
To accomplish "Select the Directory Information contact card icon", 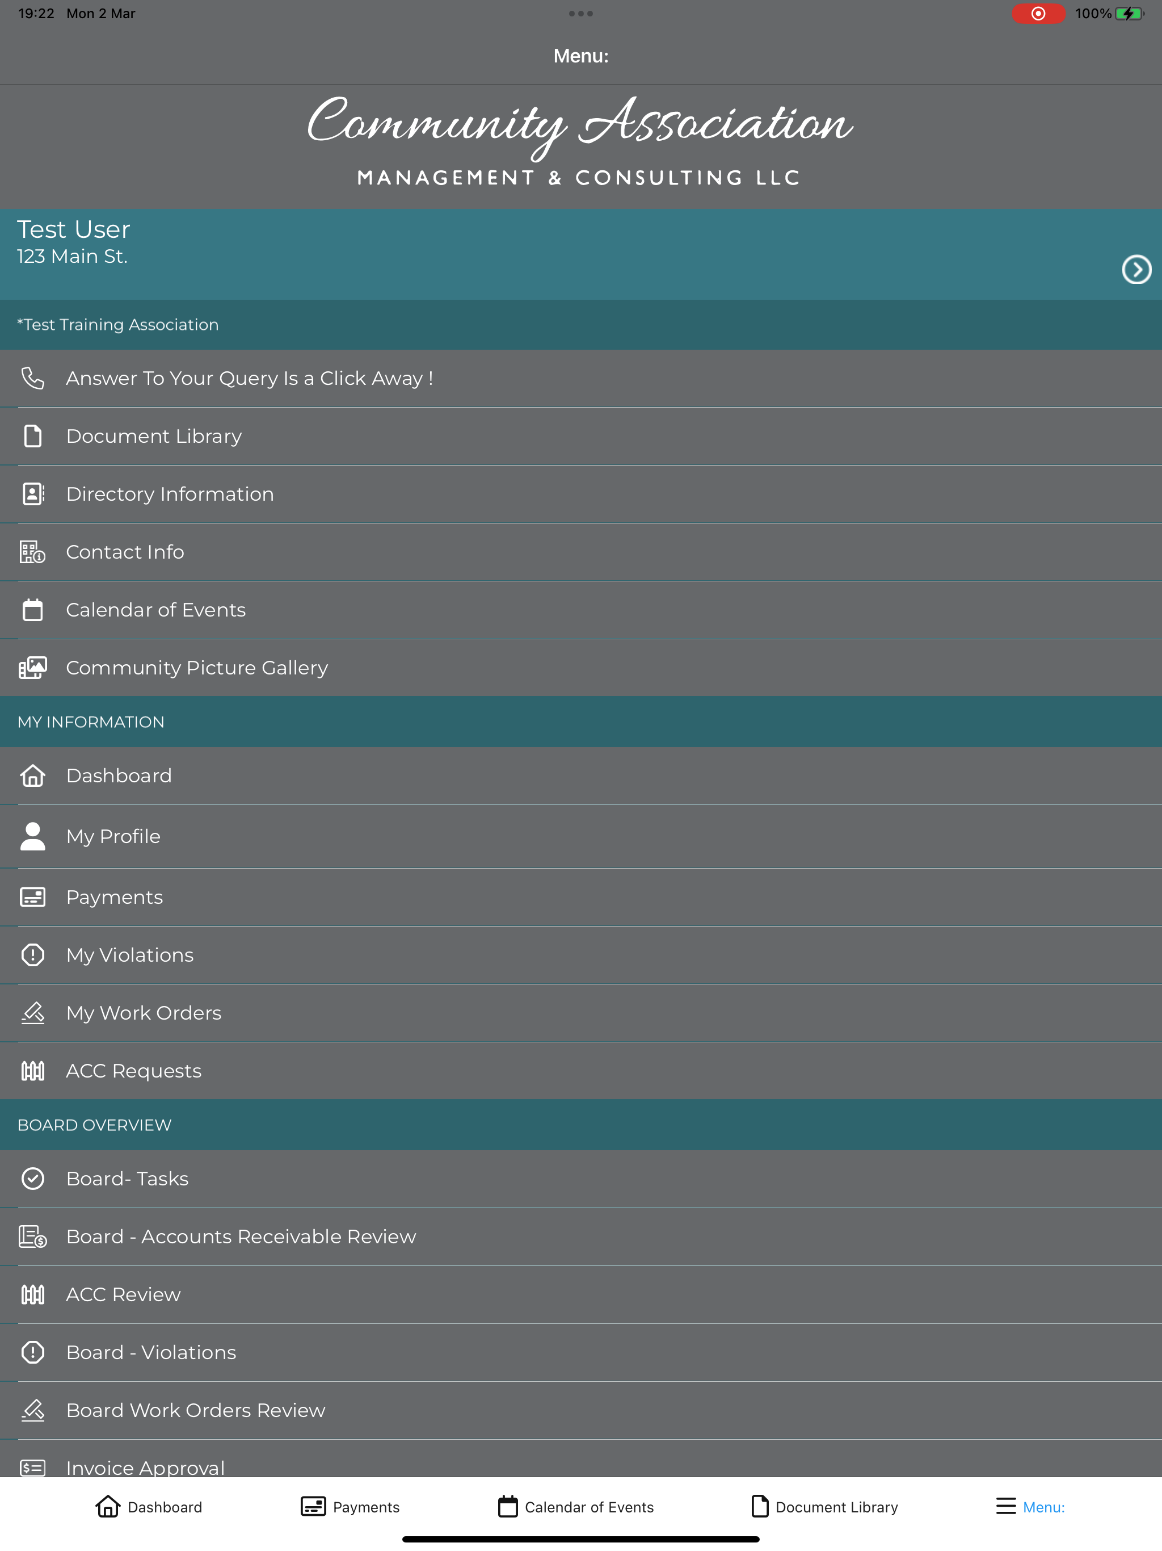I will [x=33, y=493].
